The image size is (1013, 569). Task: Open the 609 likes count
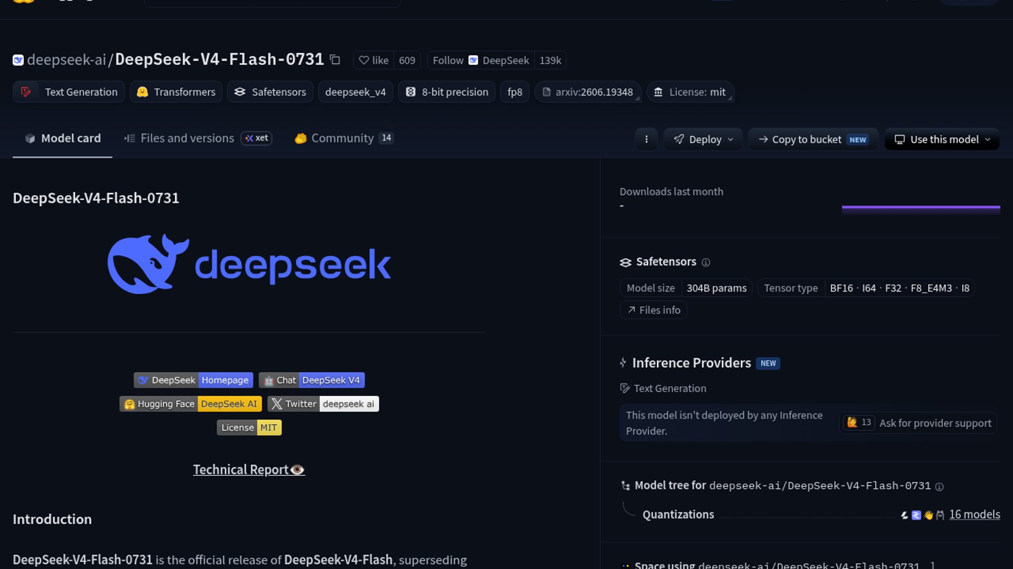[407, 60]
